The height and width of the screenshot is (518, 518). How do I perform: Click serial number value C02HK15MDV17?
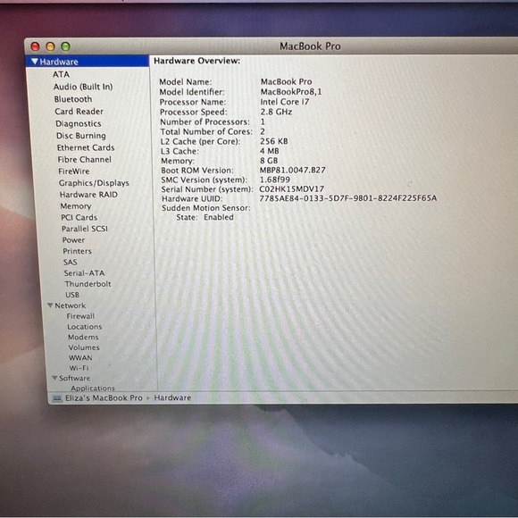click(x=291, y=189)
